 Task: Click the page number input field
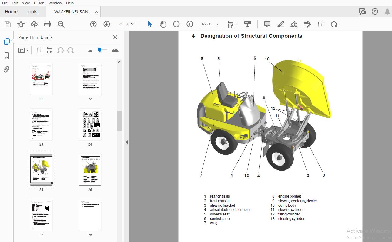coord(120,24)
